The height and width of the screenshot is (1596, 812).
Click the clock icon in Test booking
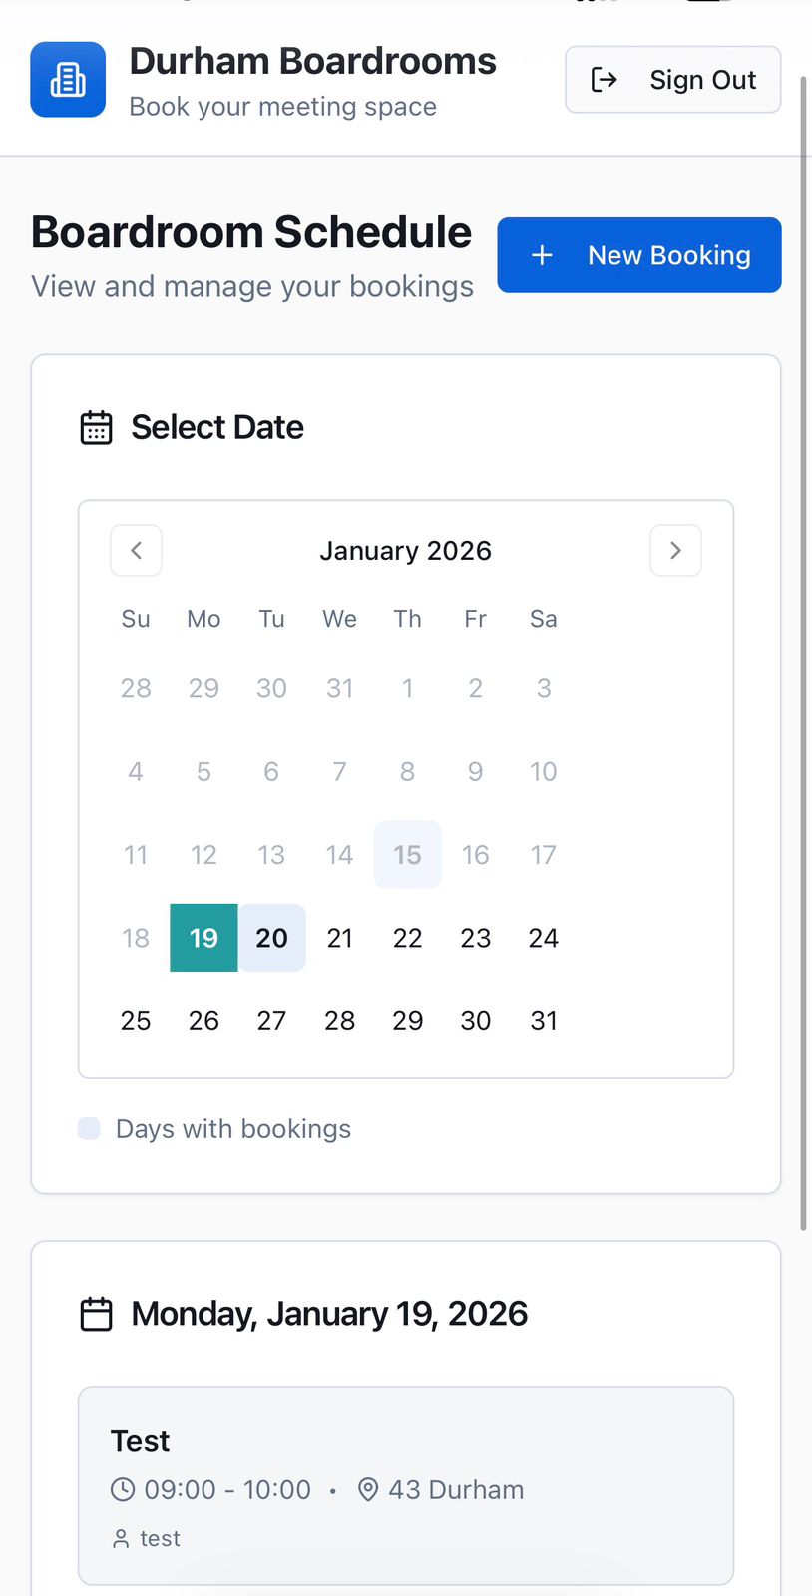click(x=123, y=1489)
